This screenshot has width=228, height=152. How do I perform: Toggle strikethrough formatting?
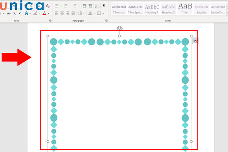[x=9, y=13]
